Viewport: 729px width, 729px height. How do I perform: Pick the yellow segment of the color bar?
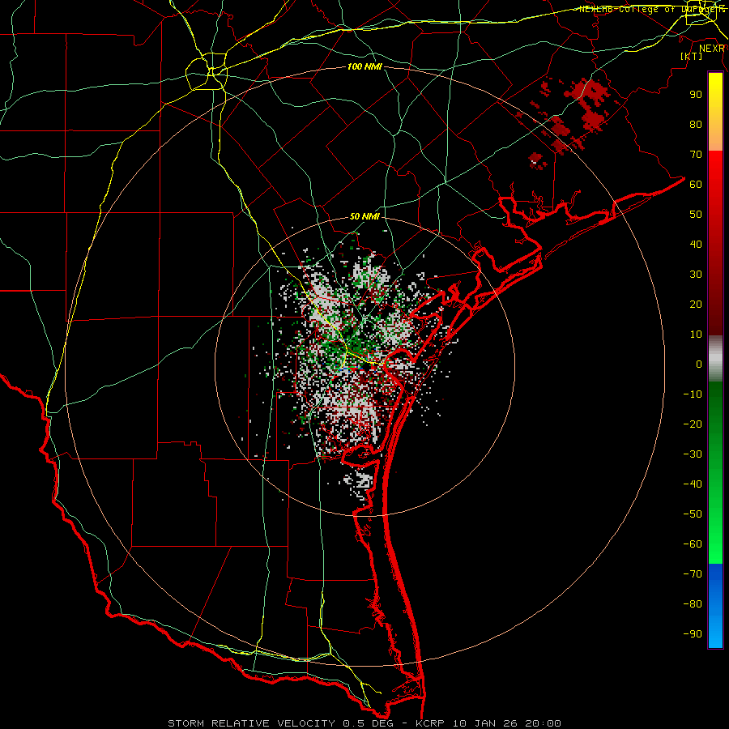(715, 112)
